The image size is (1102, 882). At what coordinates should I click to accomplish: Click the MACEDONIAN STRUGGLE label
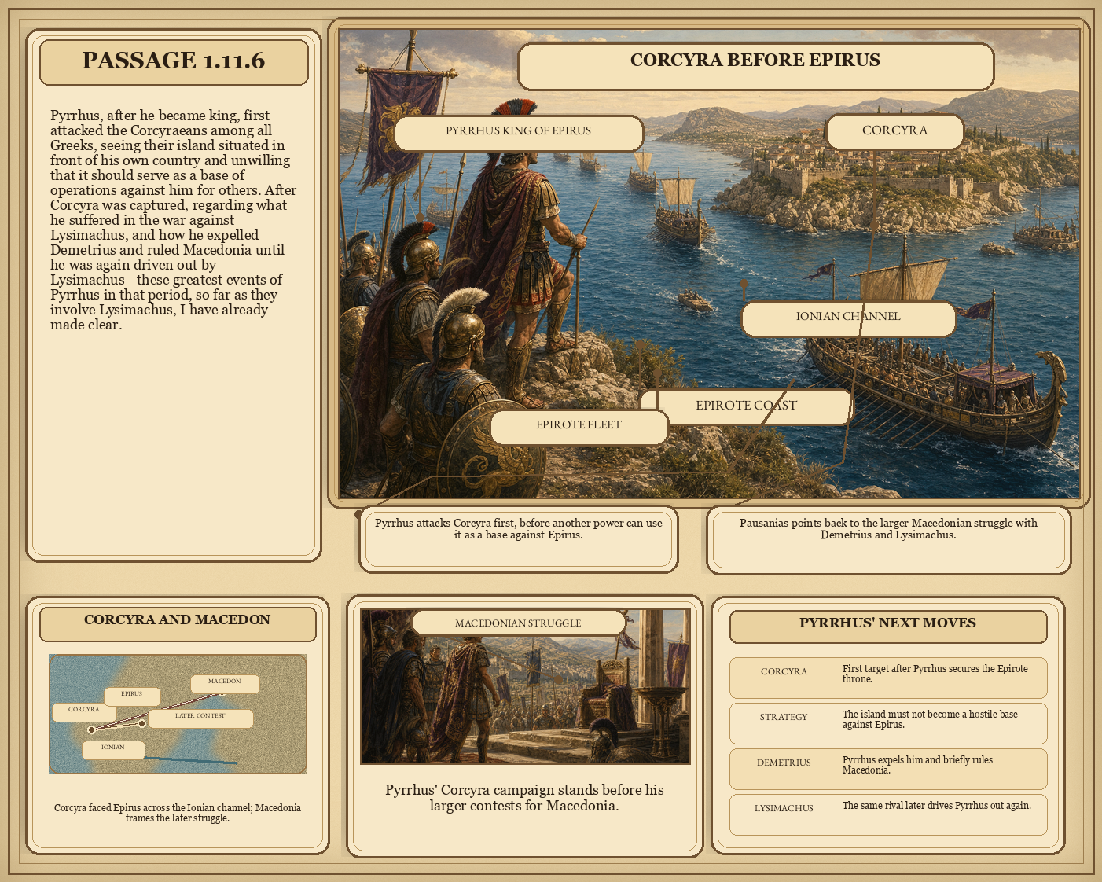click(x=518, y=623)
